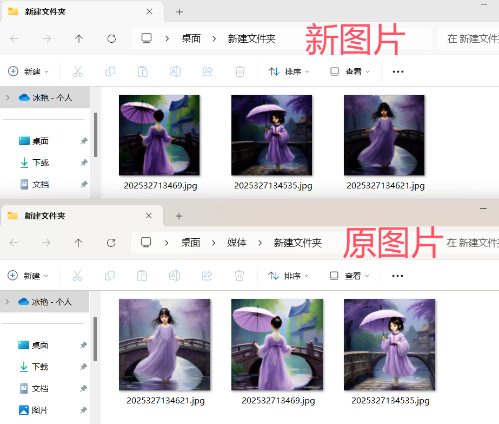Click the share icon in the bottom window toolbar
Screen dimensions: 499x424
pyautogui.click(x=207, y=276)
